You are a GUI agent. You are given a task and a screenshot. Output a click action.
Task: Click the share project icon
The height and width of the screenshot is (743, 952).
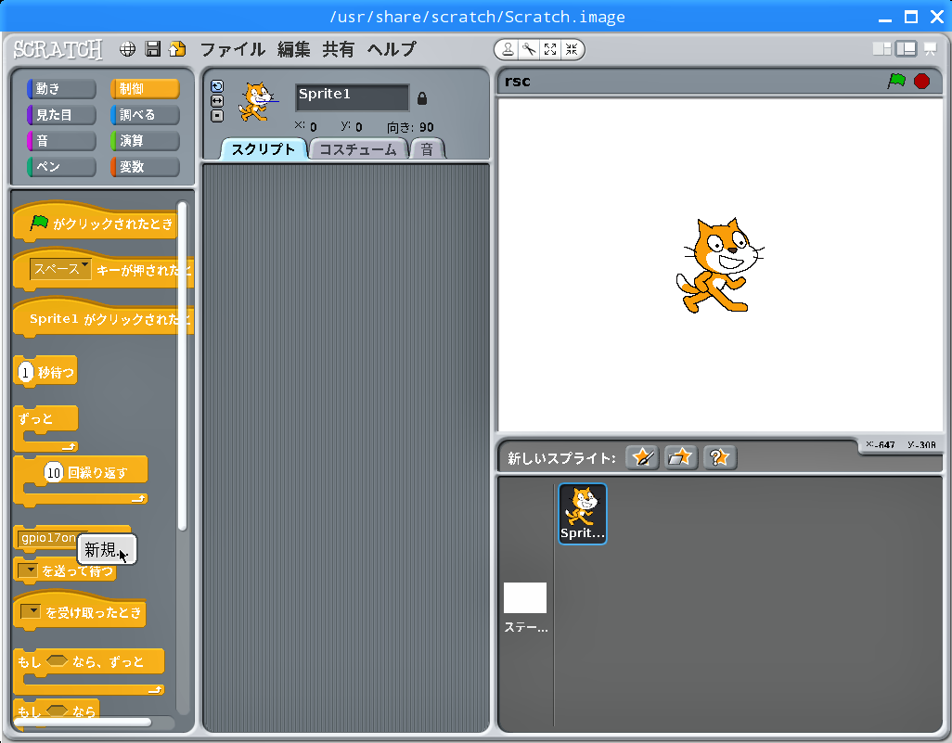point(177,49)
